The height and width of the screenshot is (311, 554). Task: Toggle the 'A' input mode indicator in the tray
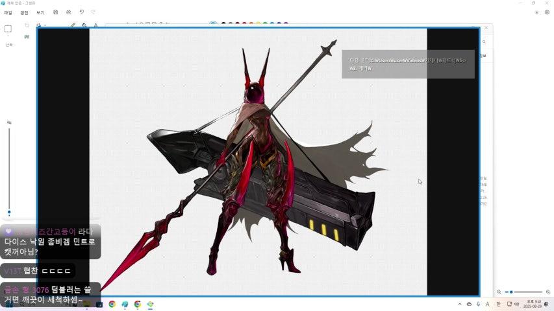click(x=488, y=304)
